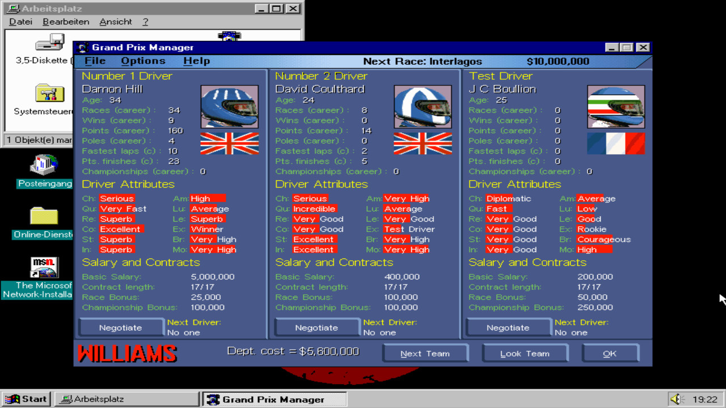Maximize the Arbeitsplatz window
The height and width of the screenshot is (408, 726).
point(276,8)
